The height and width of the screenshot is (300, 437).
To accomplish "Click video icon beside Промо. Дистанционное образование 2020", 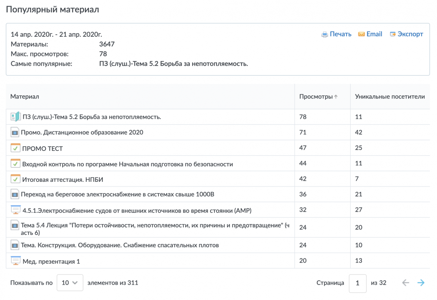I will [x=15, y=132].
